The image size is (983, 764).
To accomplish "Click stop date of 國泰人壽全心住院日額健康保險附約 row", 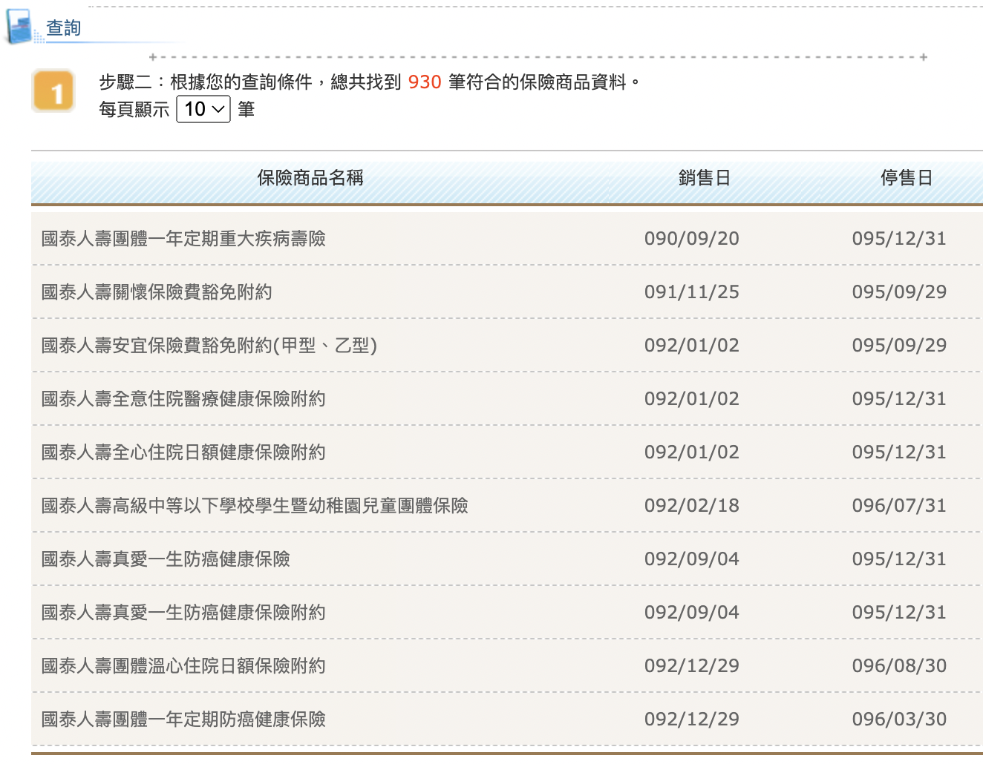I will coord(899,452).
